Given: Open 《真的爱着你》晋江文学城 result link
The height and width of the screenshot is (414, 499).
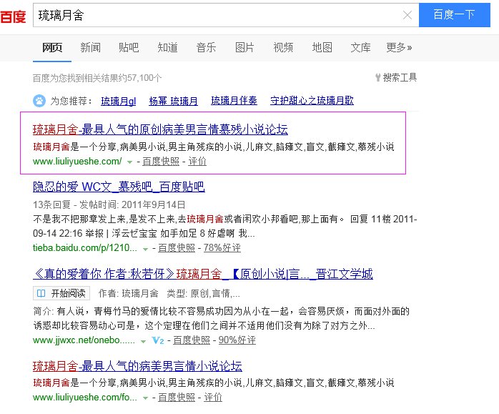Looking at the screenshot, I should 203,274.
